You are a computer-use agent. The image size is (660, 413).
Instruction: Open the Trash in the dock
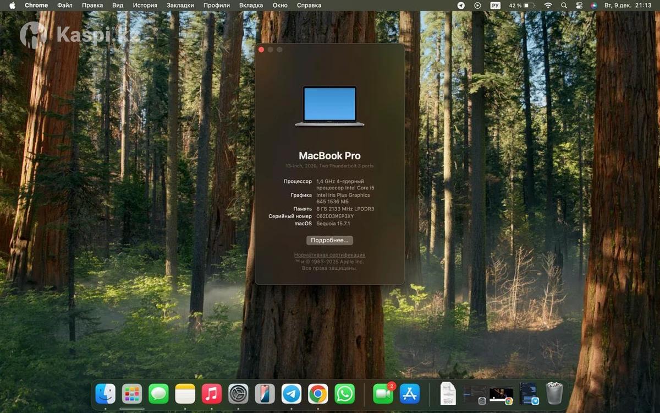[x=554, y=394]
